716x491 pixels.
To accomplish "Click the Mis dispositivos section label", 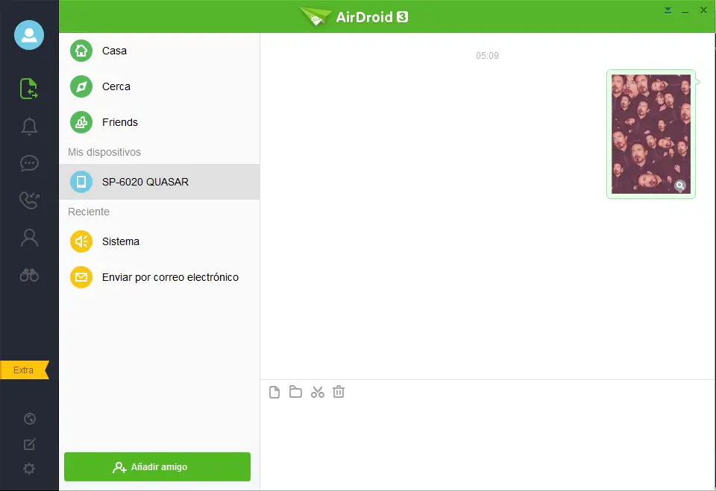I will click(104, 152).
